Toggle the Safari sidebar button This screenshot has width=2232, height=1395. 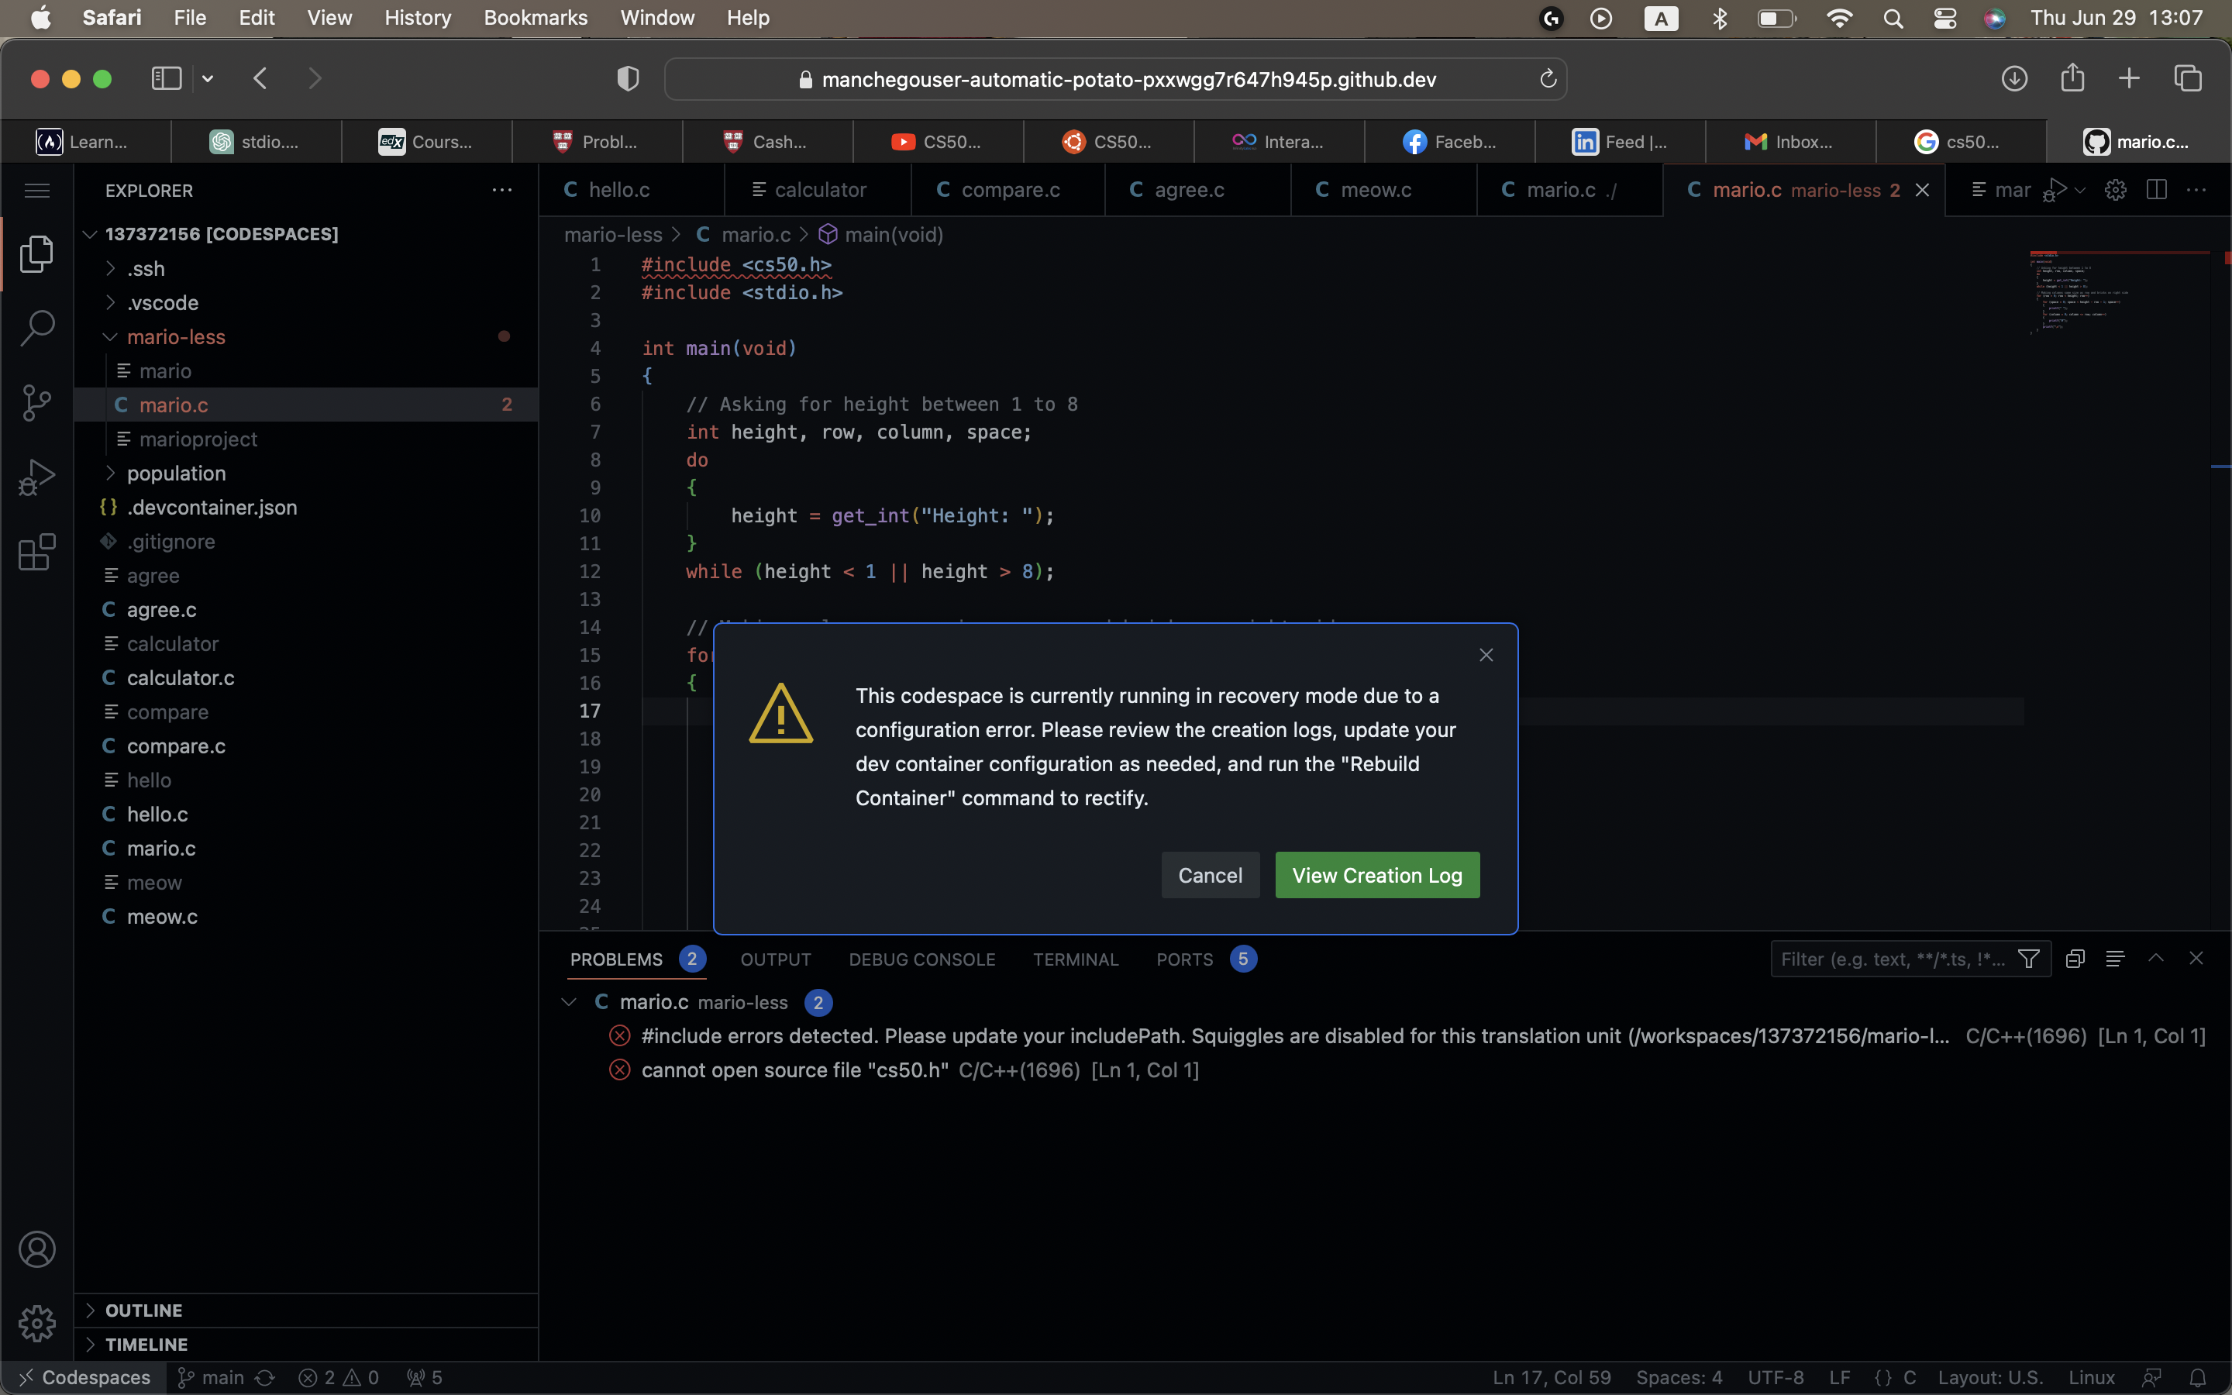click(x=166, y=78)
